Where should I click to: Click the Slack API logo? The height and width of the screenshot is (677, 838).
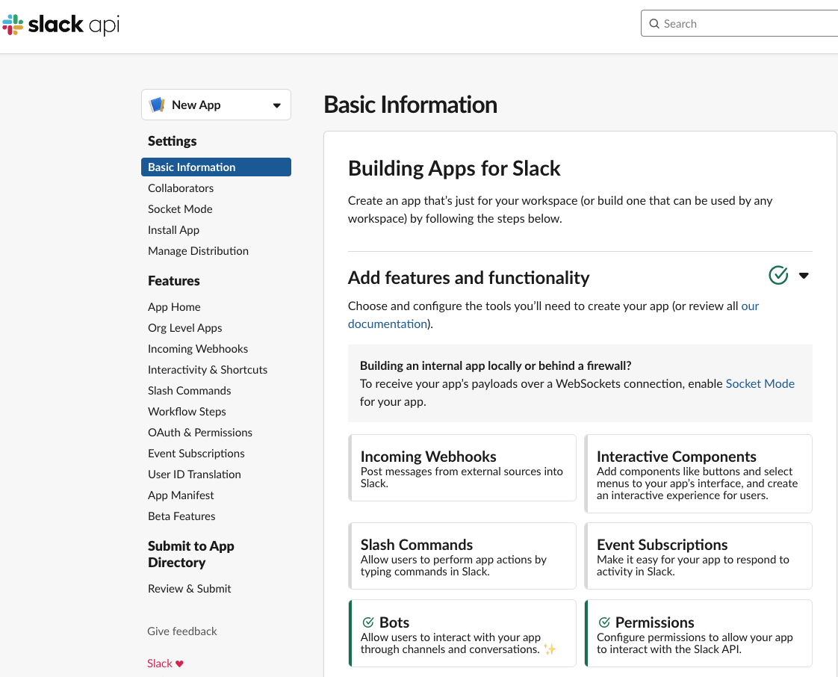[60, 24]
